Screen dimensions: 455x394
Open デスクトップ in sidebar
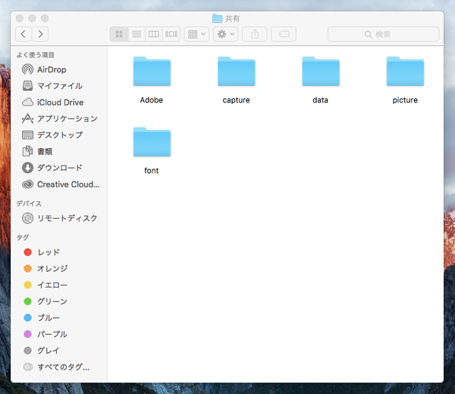(x=60, y=135)
